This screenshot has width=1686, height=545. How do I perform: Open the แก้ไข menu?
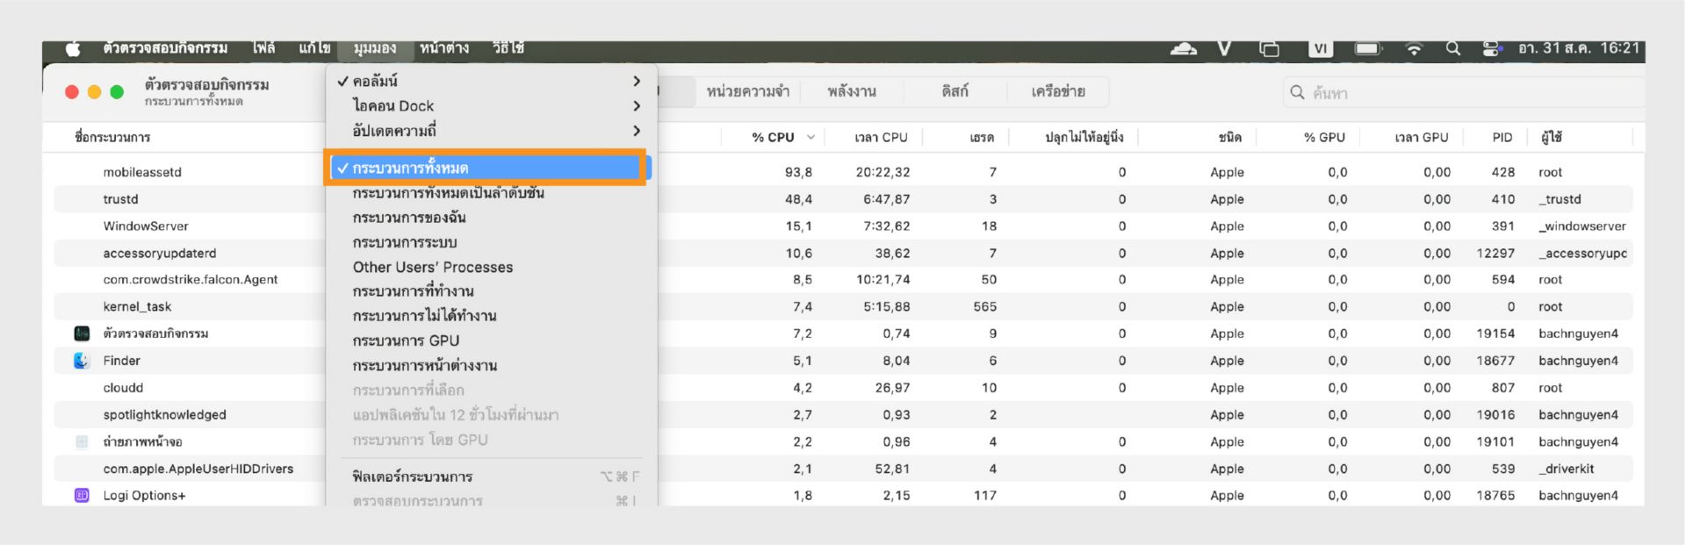(x=314, y=48)
